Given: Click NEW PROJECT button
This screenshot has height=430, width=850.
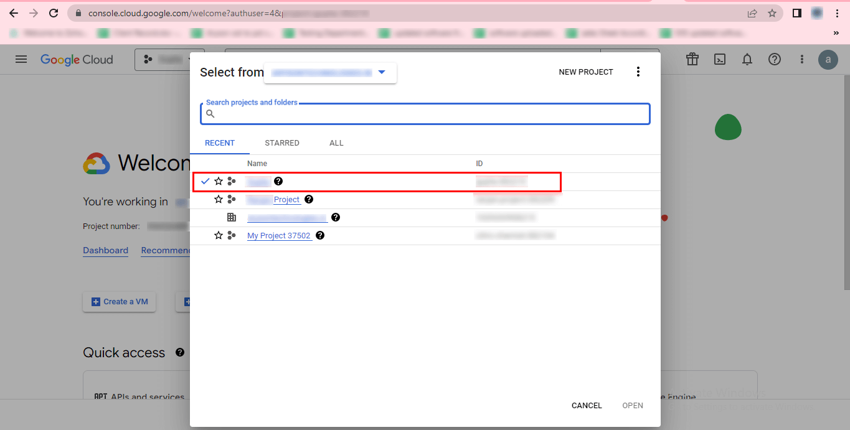Looking at the screenshot, I should (586, 72).
